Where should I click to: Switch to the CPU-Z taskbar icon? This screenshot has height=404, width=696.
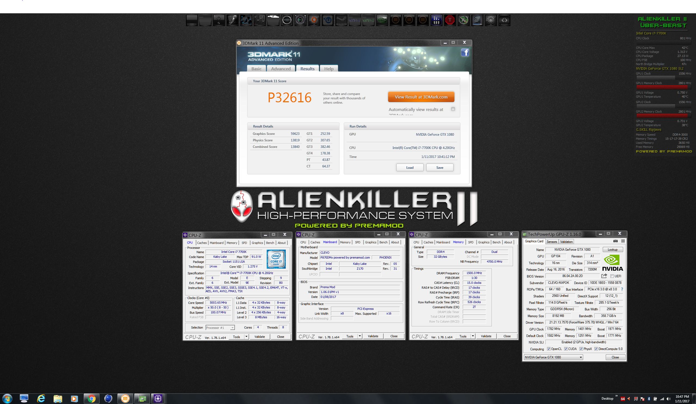pos(158,399)
